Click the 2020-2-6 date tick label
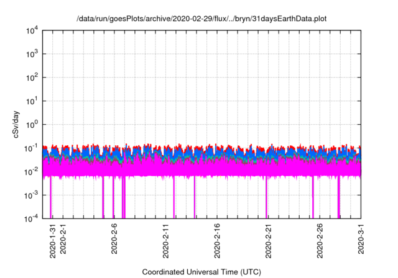The height and width of the screenshot is (278, 398). [x=114, y=239]
